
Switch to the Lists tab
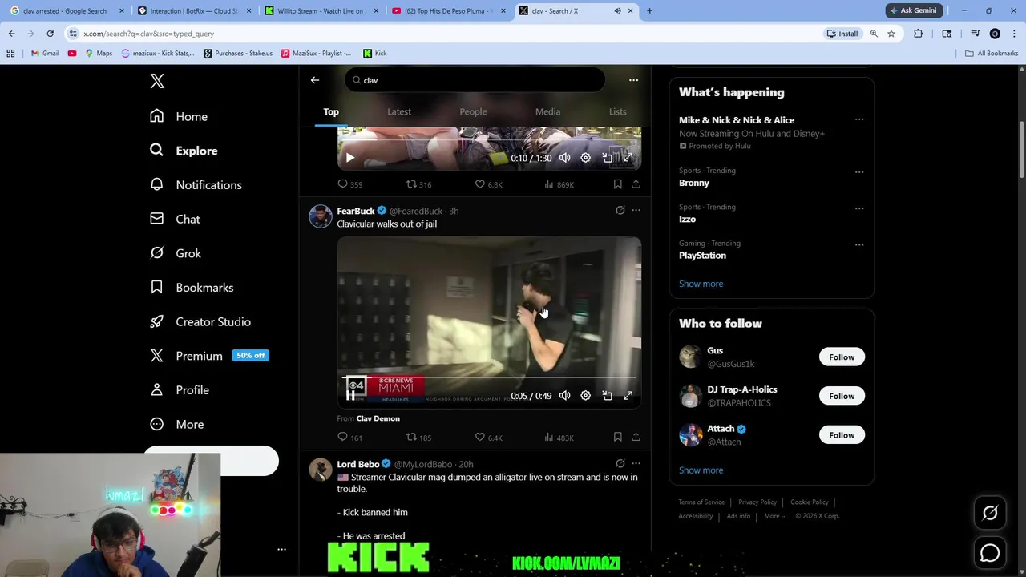coord(617,111)
